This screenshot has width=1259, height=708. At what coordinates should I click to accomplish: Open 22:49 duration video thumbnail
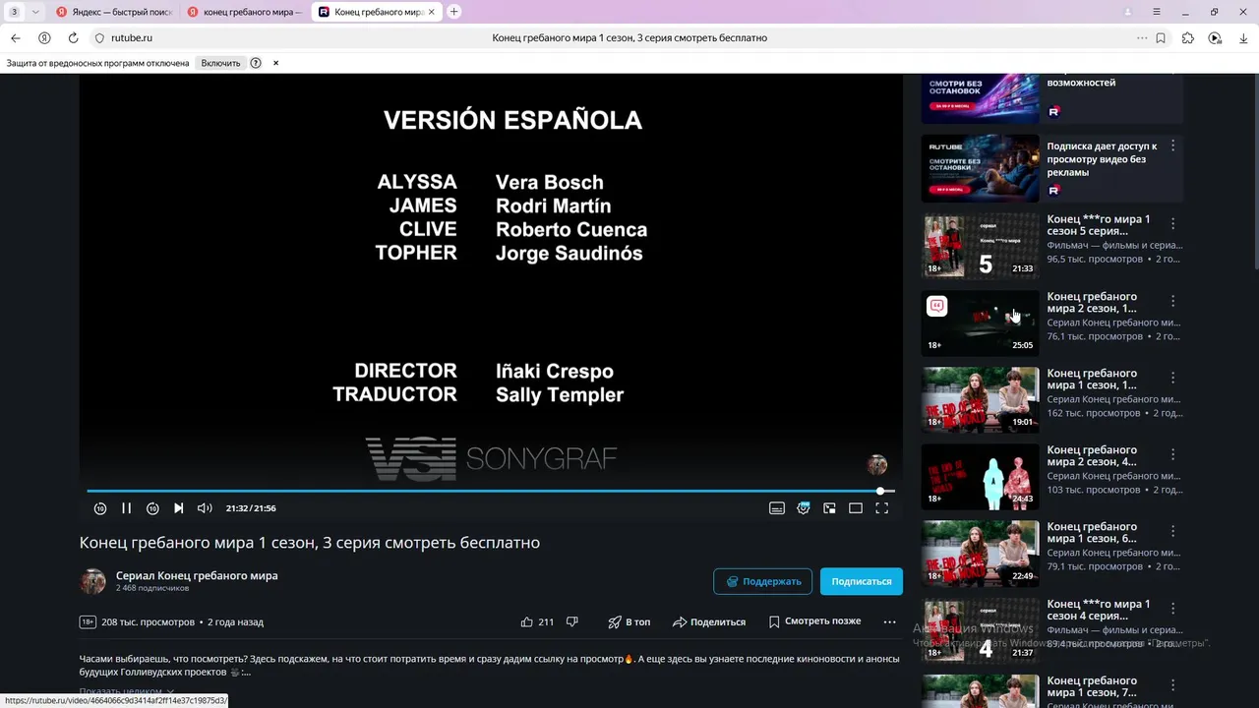pyautogui.click(x=980, y=553)
